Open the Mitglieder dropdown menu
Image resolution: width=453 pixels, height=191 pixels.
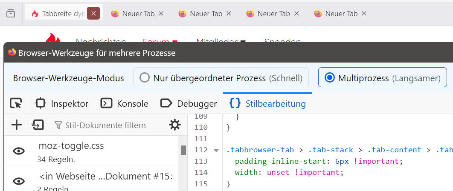click(x=221, y=42)
